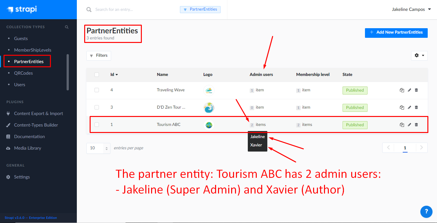Click the search icon in Collection Types
Viewport: 437px width, 223px height.
tap(67, 27)
